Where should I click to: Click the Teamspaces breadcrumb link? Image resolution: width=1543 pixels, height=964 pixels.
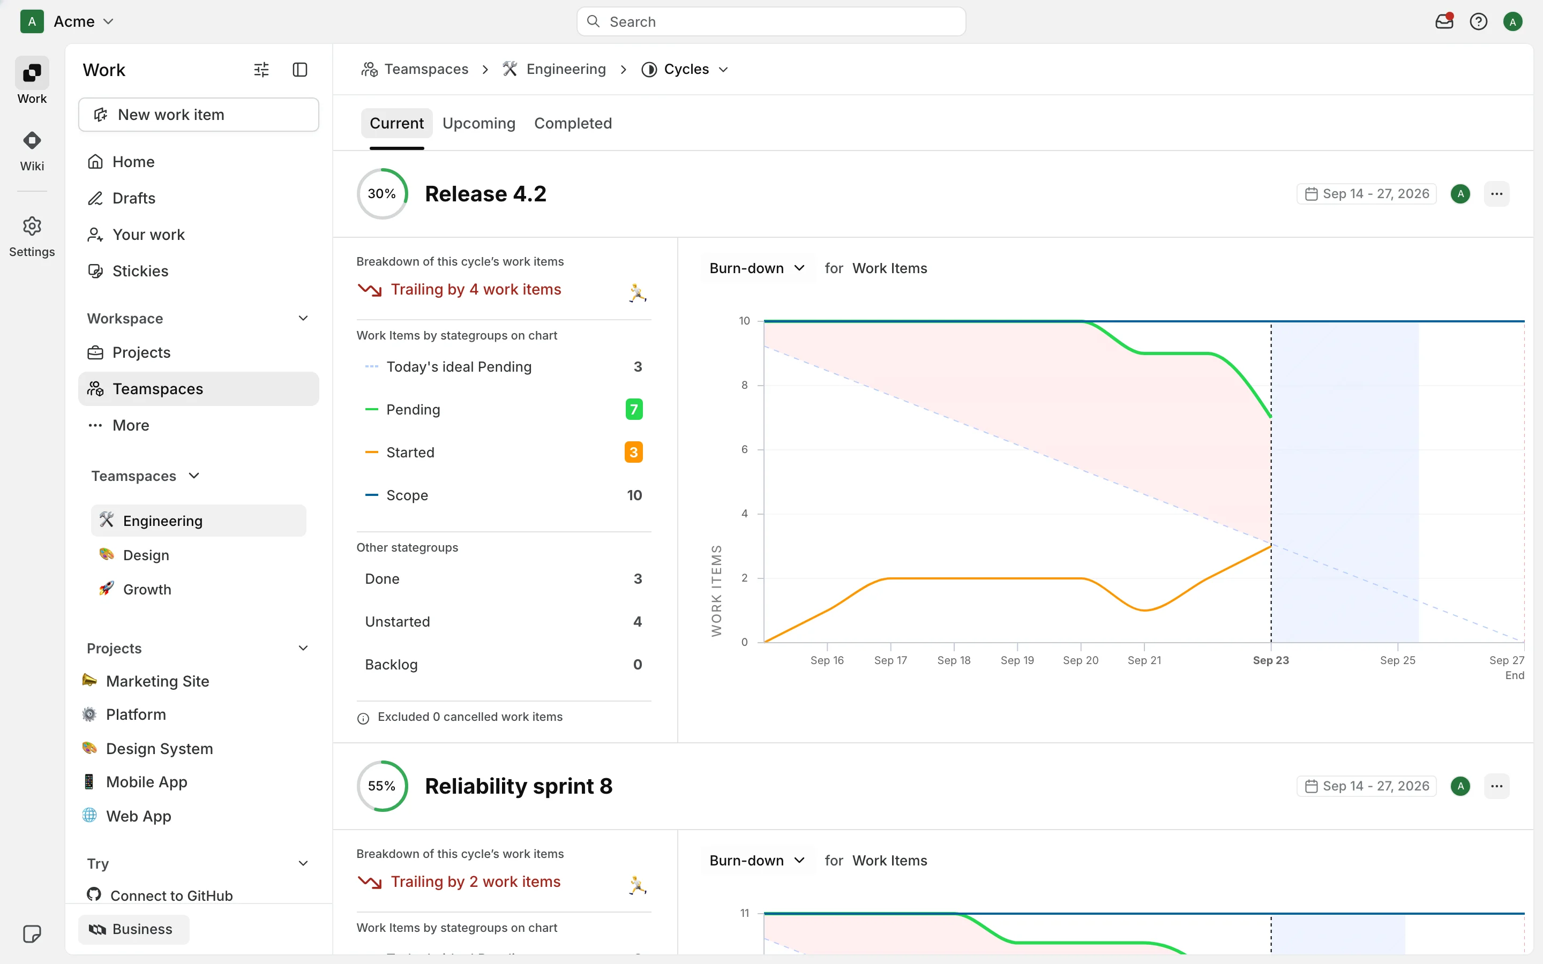(x=426, y=69)
